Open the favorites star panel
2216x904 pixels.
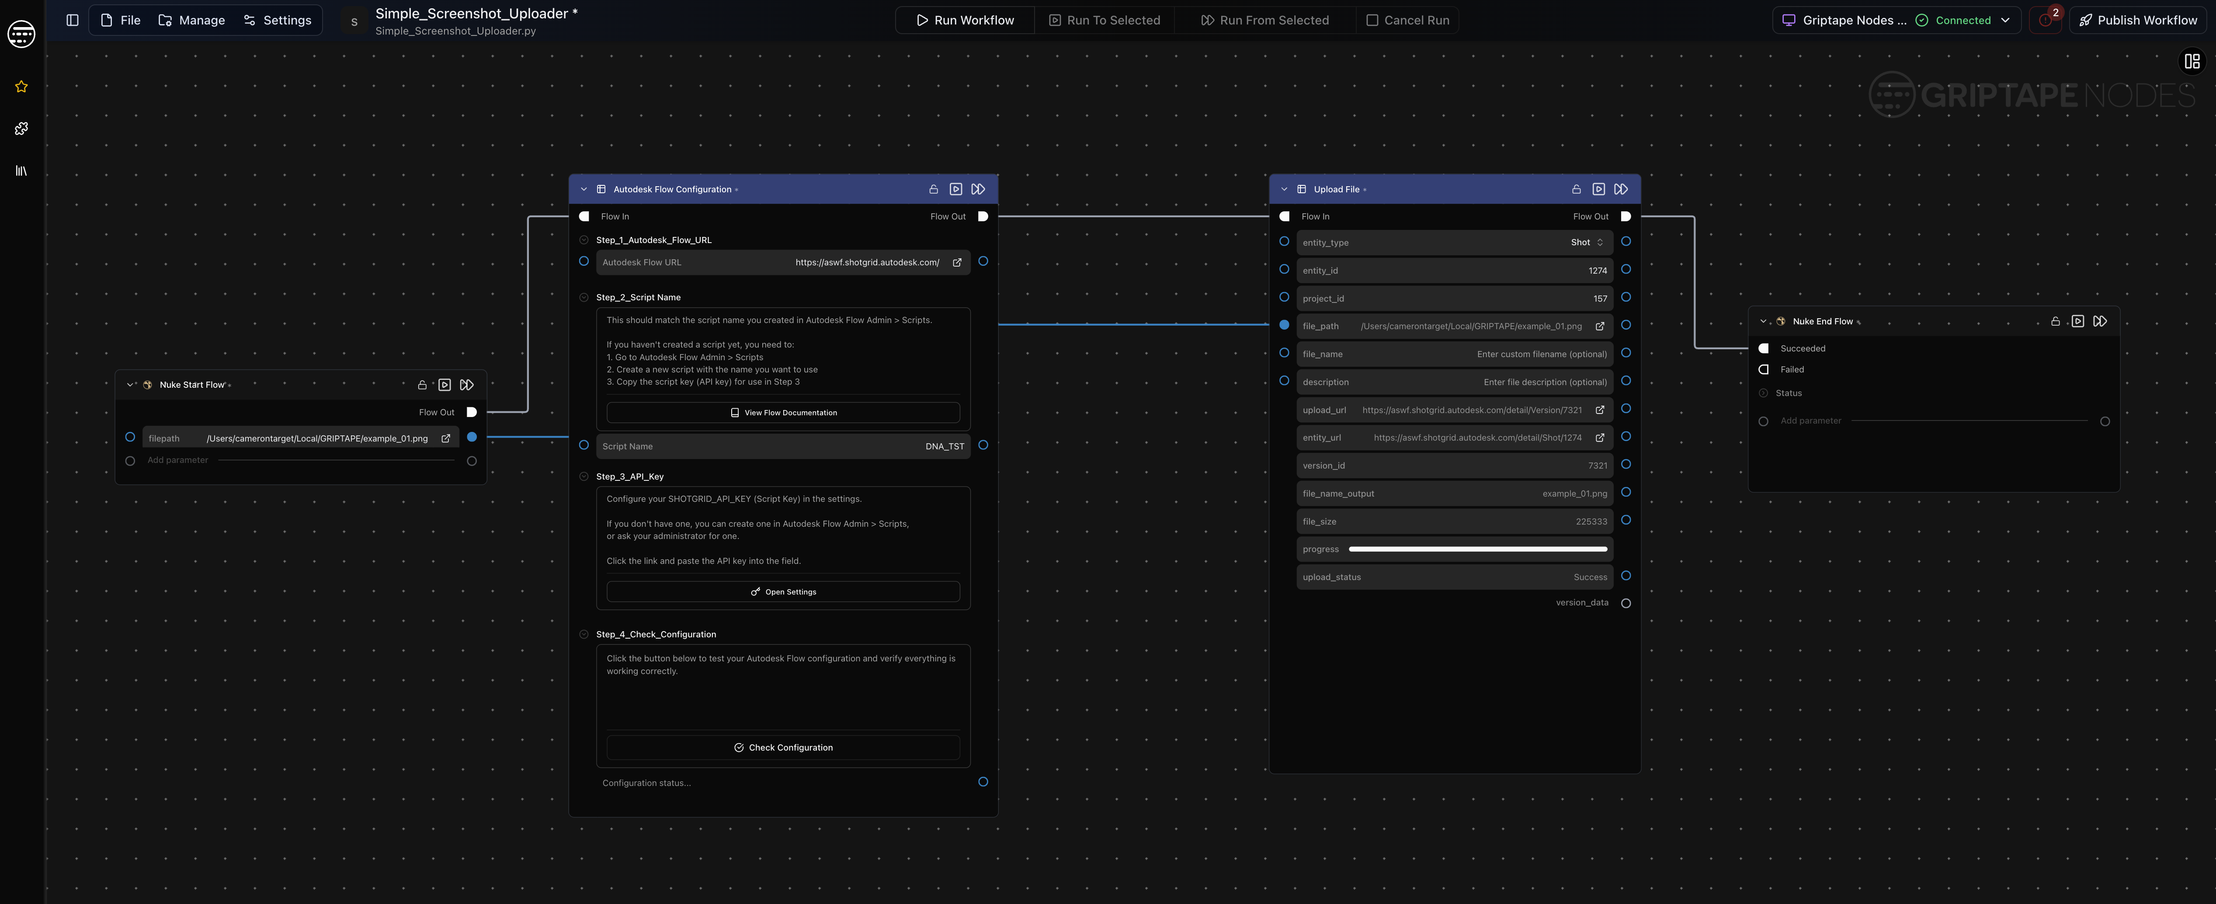pos(21,86)
